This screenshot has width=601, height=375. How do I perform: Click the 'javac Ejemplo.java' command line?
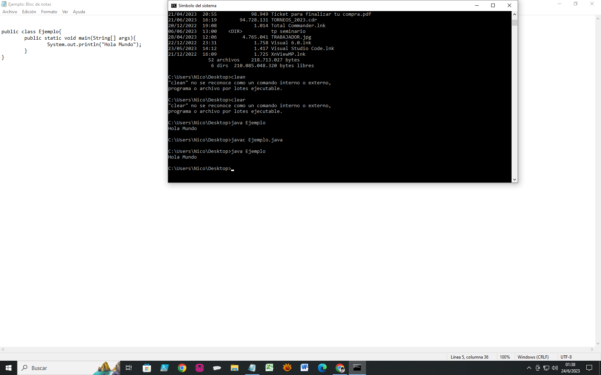[225, 140]
